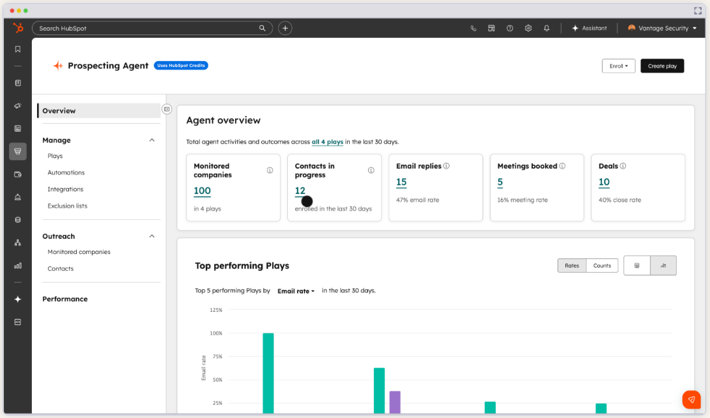The height and width of the screenshot is (418, 710).
Task: Open the Commerce wallet icon
Action: point(18,174)
